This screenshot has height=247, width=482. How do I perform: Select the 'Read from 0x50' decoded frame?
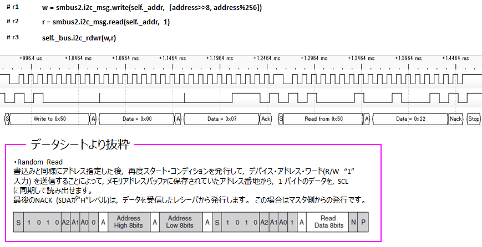323,119
